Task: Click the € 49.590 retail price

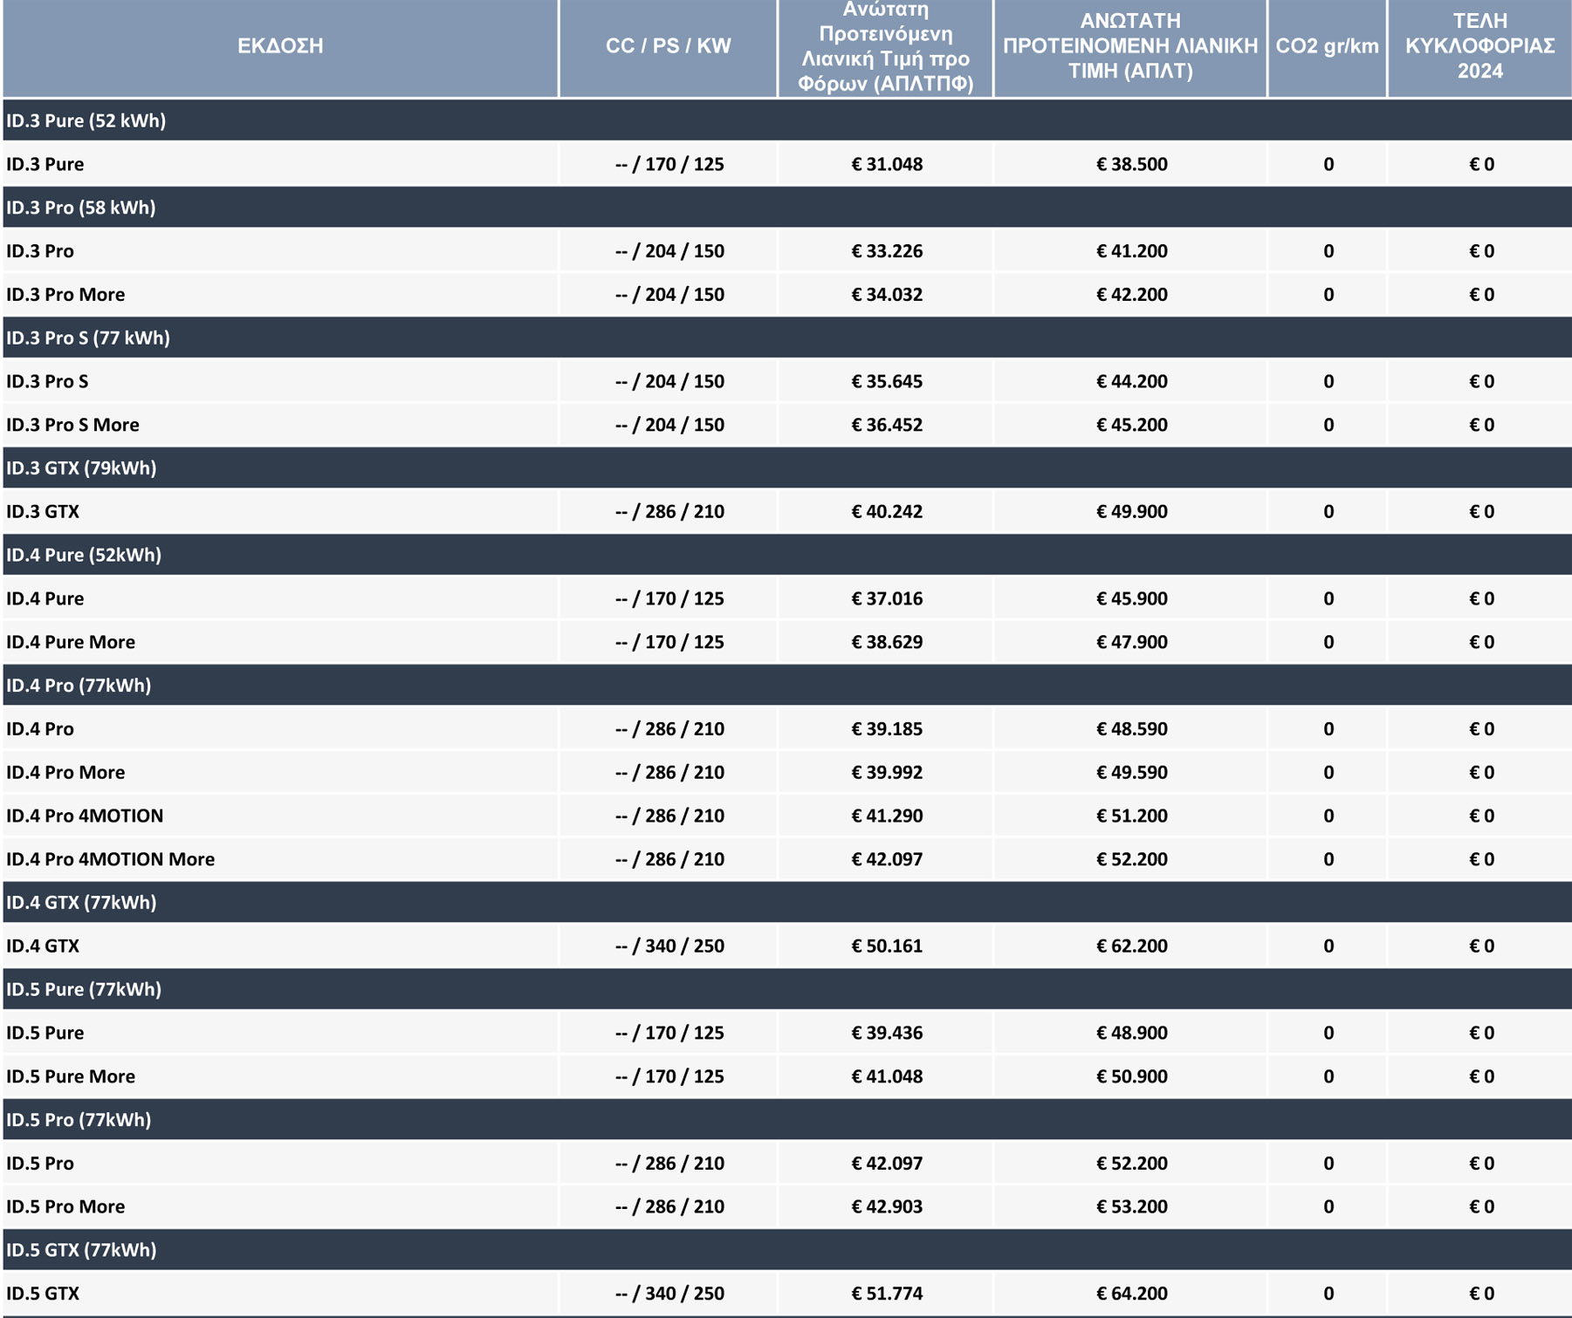Action: click(1131, 773)
